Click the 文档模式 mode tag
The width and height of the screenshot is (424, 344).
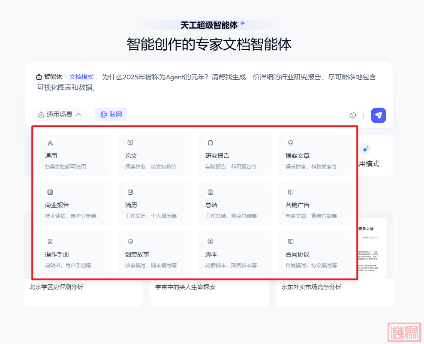point(81,77)
